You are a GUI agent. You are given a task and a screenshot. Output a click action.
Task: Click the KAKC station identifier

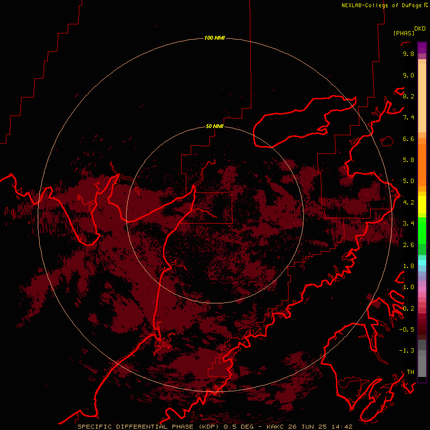[275, 427]
